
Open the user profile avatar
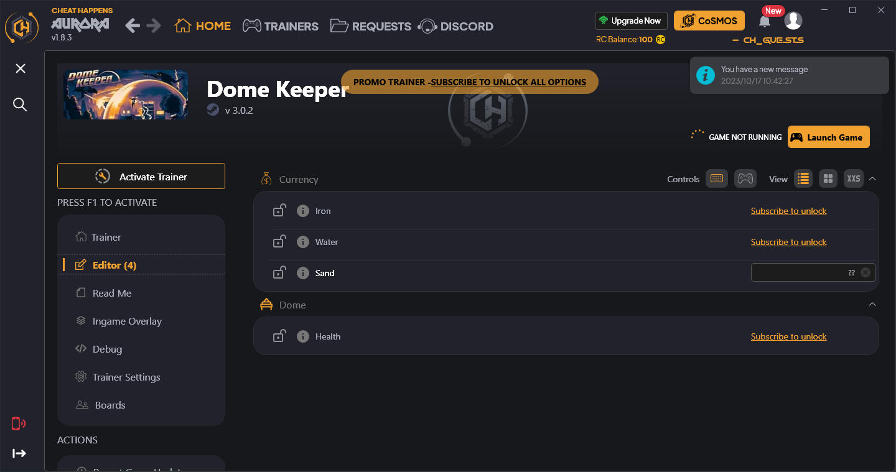pyautogui.click(x=793, y=21)
